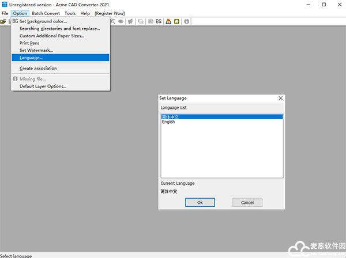Click the overlapping pages toolbar icon
This screenshot has width=346, height=258.
141,21
